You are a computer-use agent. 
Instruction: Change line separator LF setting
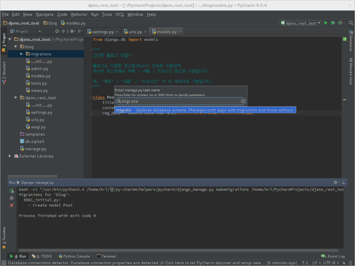coord(316,263)
